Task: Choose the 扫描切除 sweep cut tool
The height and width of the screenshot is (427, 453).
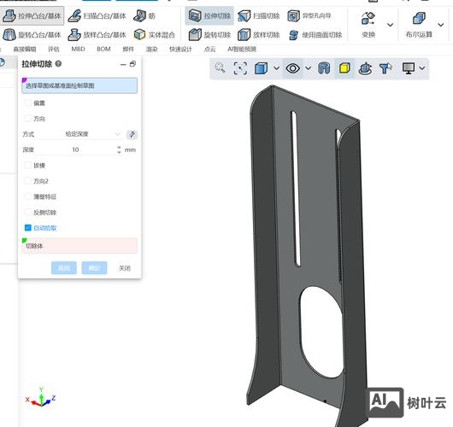Action: 259,15
